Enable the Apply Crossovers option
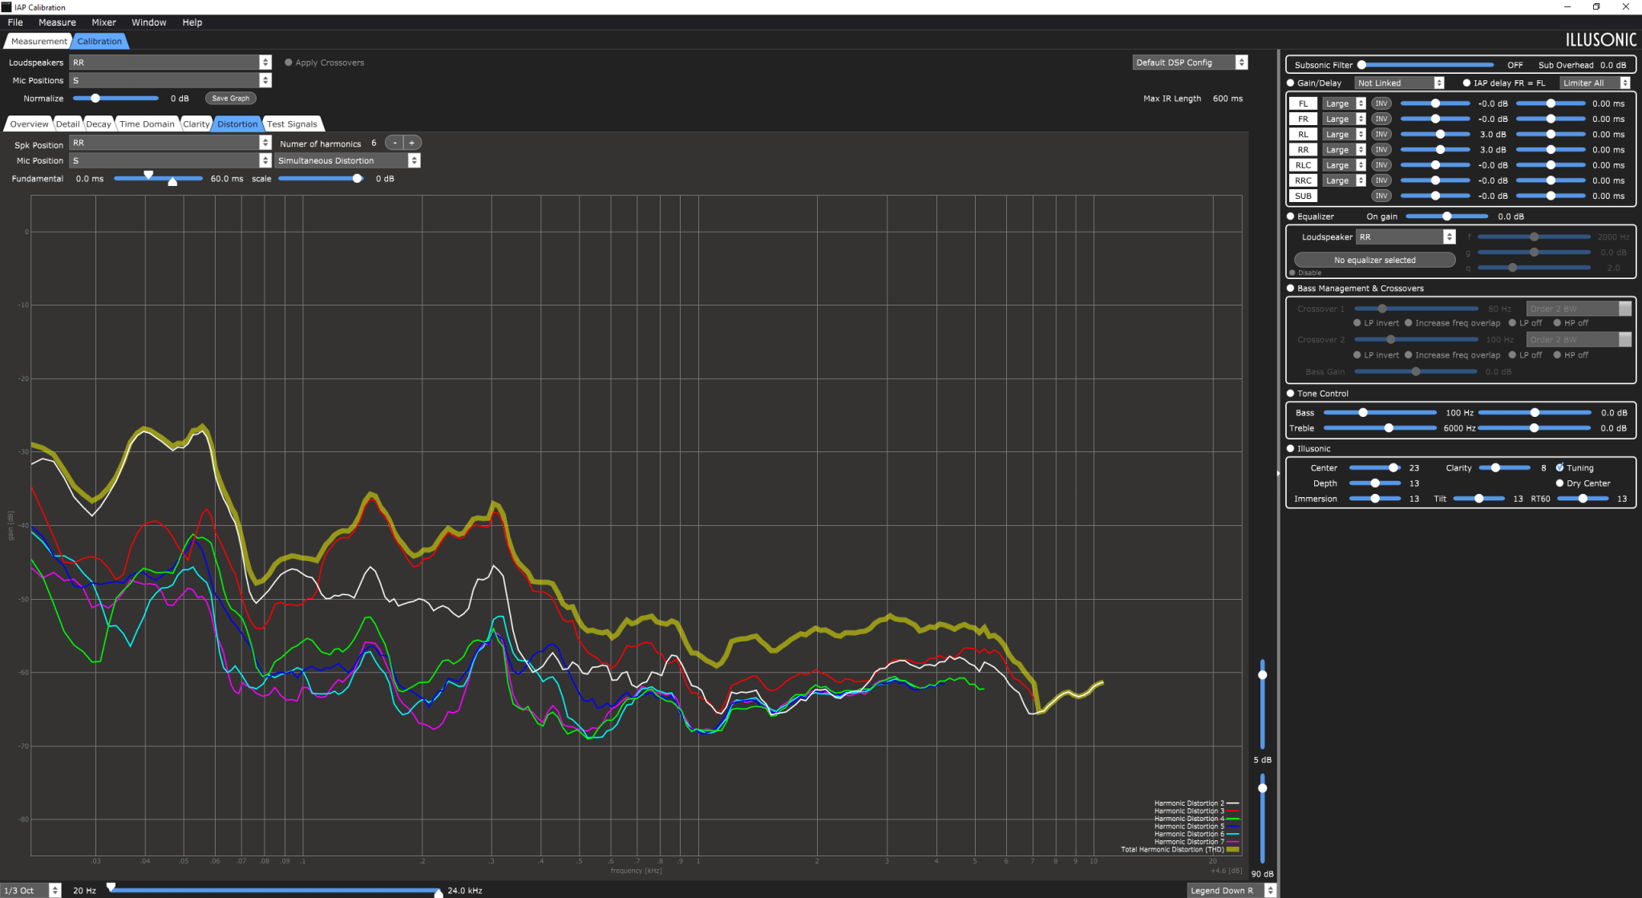The image size is (1642, 898). click(289, 63)
